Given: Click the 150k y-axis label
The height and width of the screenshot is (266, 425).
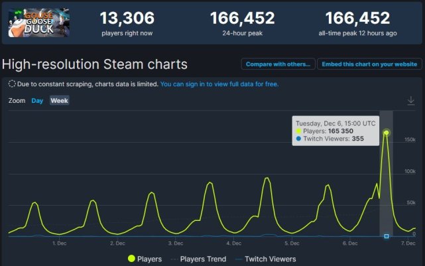Looking at the screenshot, I should [410, 139].
